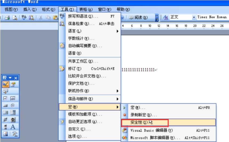Screen dimensions: 229x142
Task: Open the 表格(A) menu
Action: 86,10
